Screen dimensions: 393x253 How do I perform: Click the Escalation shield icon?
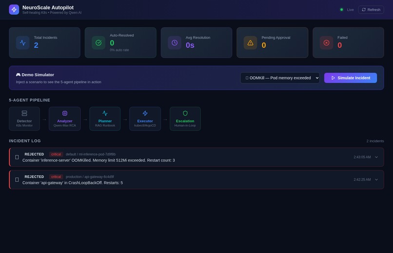185,113
